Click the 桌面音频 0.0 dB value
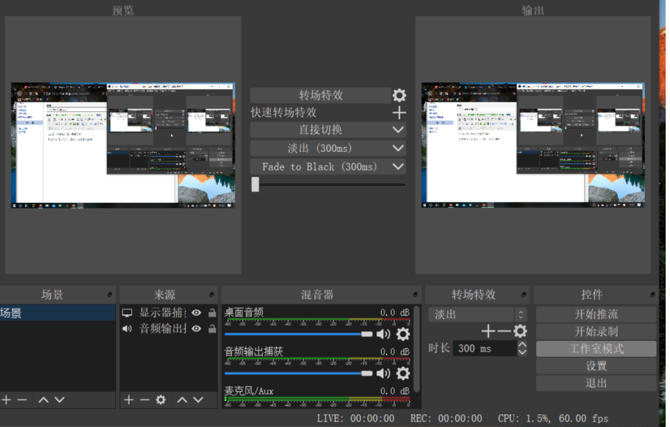 (x=395, y=312)
